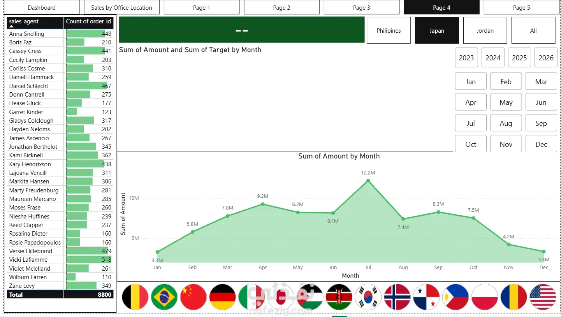Image resolution: width=561 pixels, height=317 pixels.
Task: Click the Total 8800 cell
Action: 89,295
